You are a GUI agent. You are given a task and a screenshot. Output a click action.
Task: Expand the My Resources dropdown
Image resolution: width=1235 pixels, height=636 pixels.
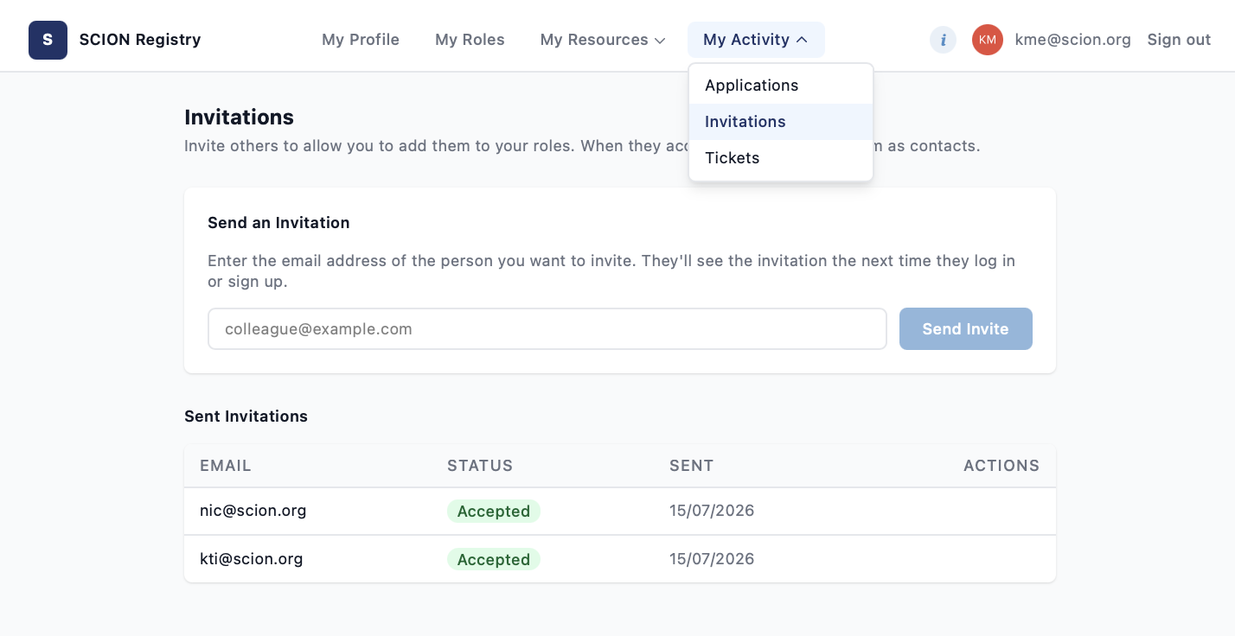[x=603, y=40]
